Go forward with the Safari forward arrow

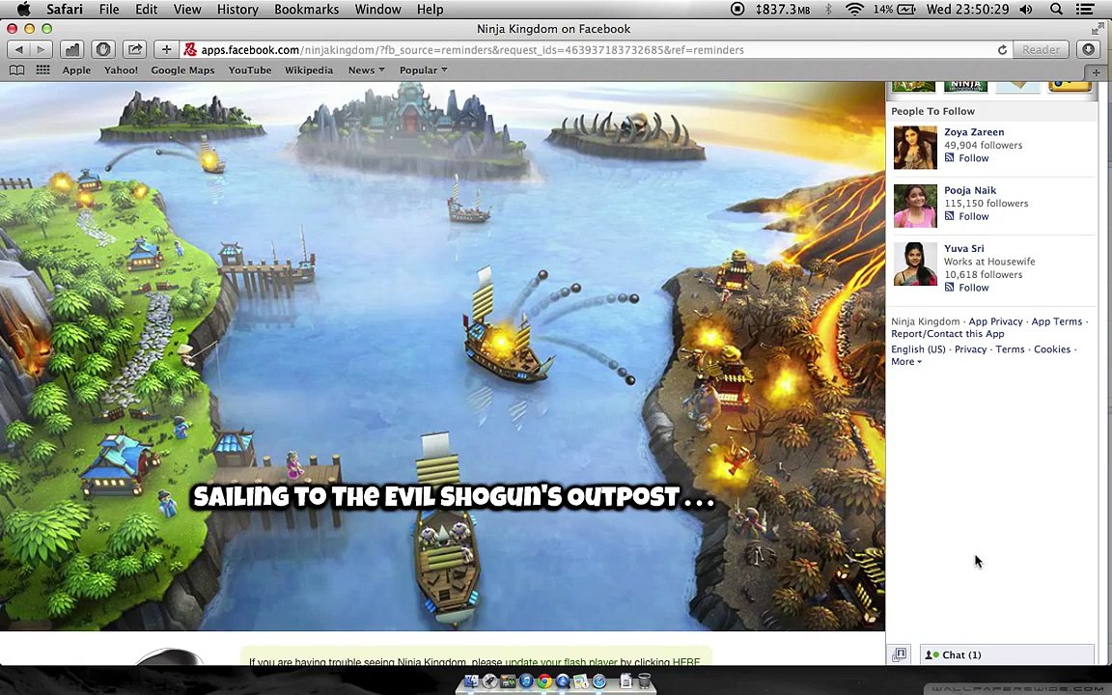42,49
